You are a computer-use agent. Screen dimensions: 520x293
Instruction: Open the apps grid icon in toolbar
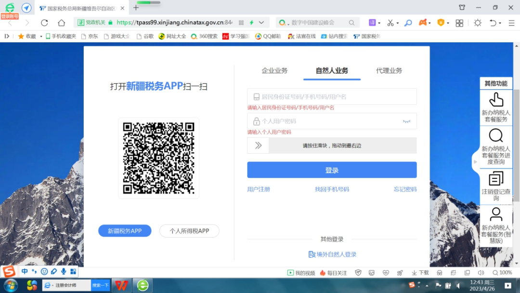tap(459, 23)
